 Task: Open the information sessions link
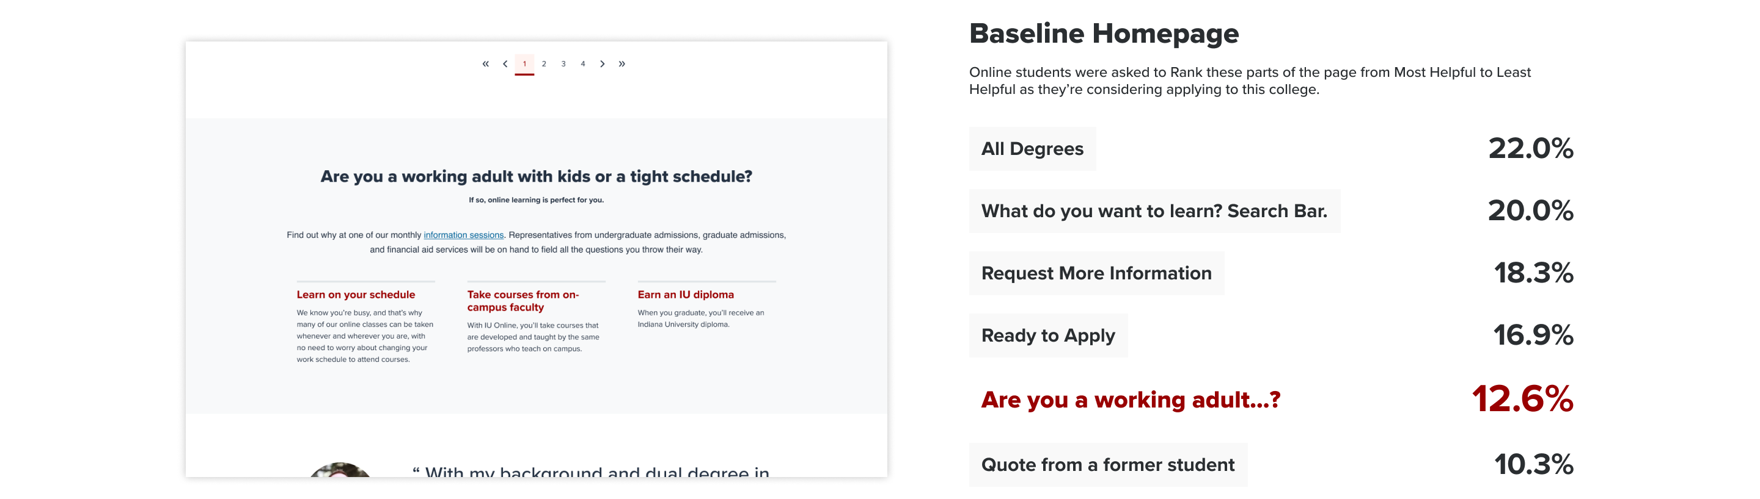click(x=463, y=235)
